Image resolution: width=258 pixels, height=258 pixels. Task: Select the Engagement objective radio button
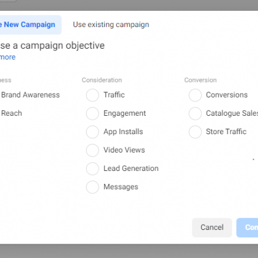(92, 114)
